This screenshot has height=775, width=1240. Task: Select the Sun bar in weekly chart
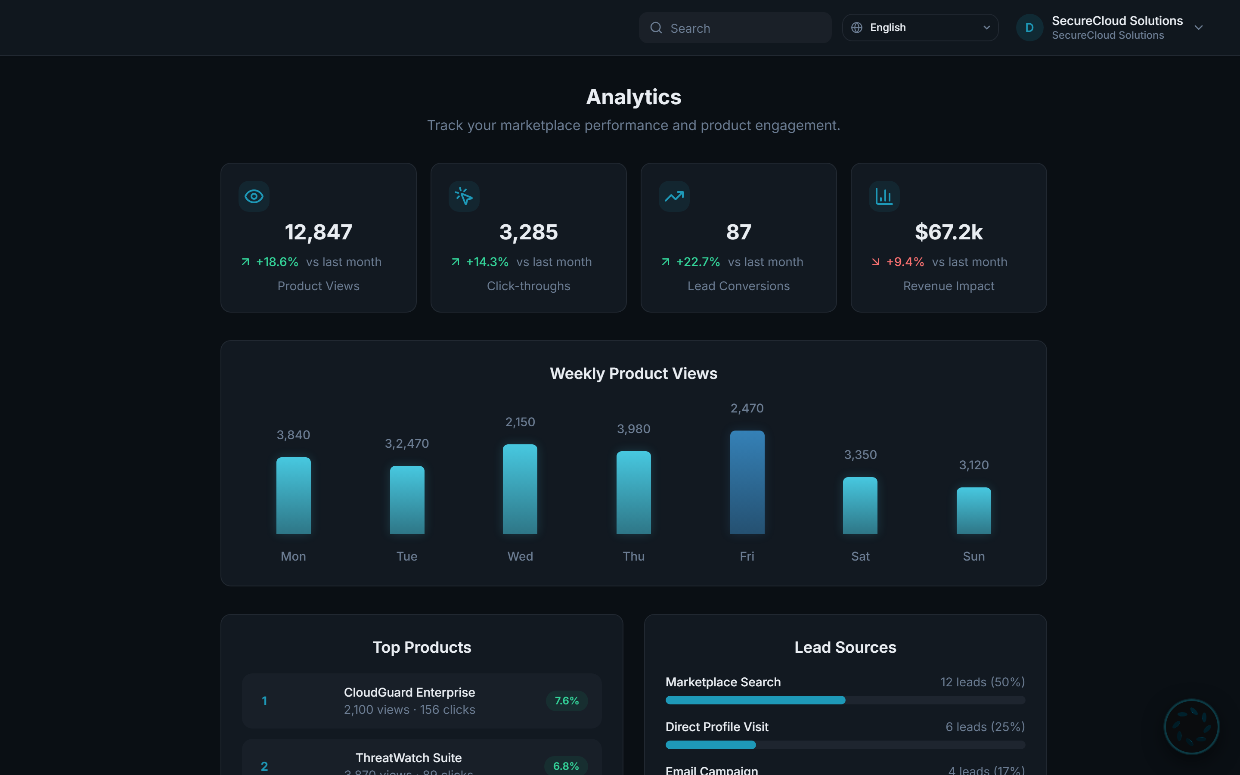pyautogui.click(x=974, y=511)
